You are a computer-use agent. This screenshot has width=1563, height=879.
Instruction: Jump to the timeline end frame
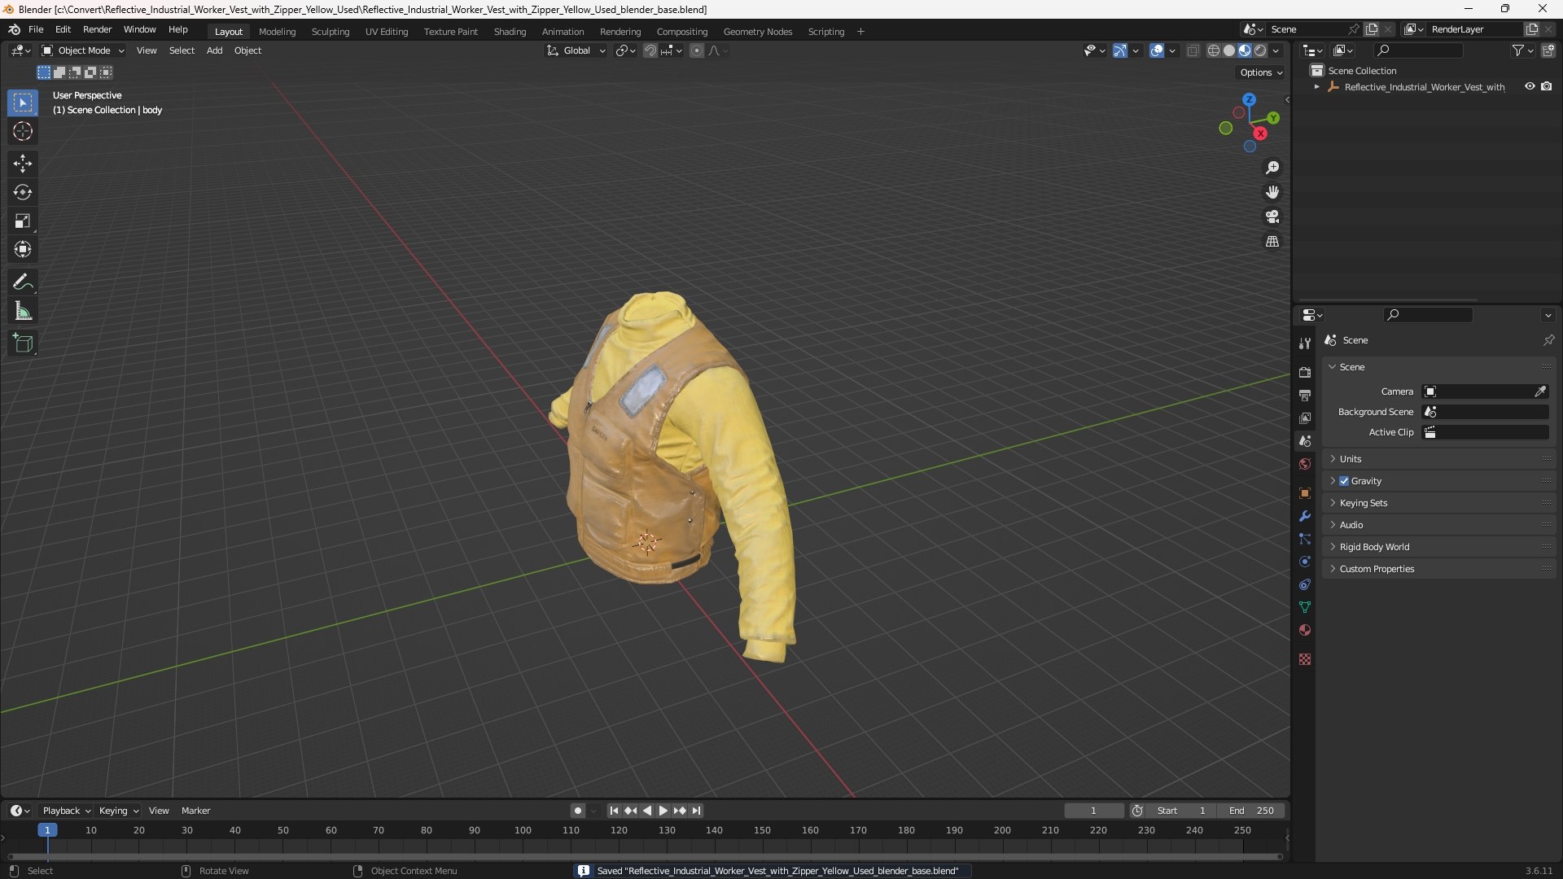[x=696, y=811]
